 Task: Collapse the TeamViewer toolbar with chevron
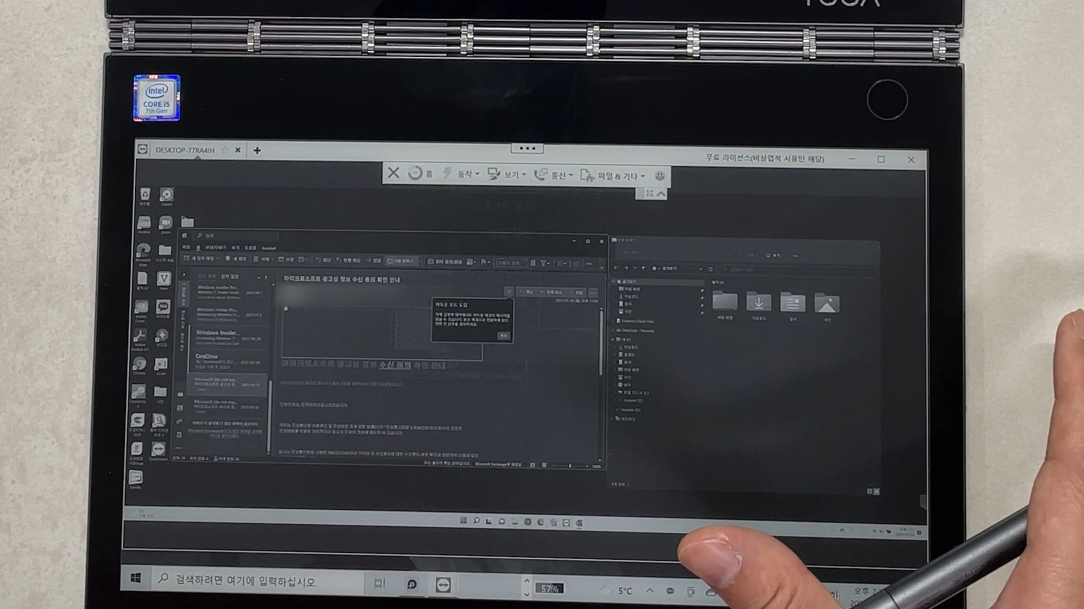pyautogui.click(x=661, y=193)
